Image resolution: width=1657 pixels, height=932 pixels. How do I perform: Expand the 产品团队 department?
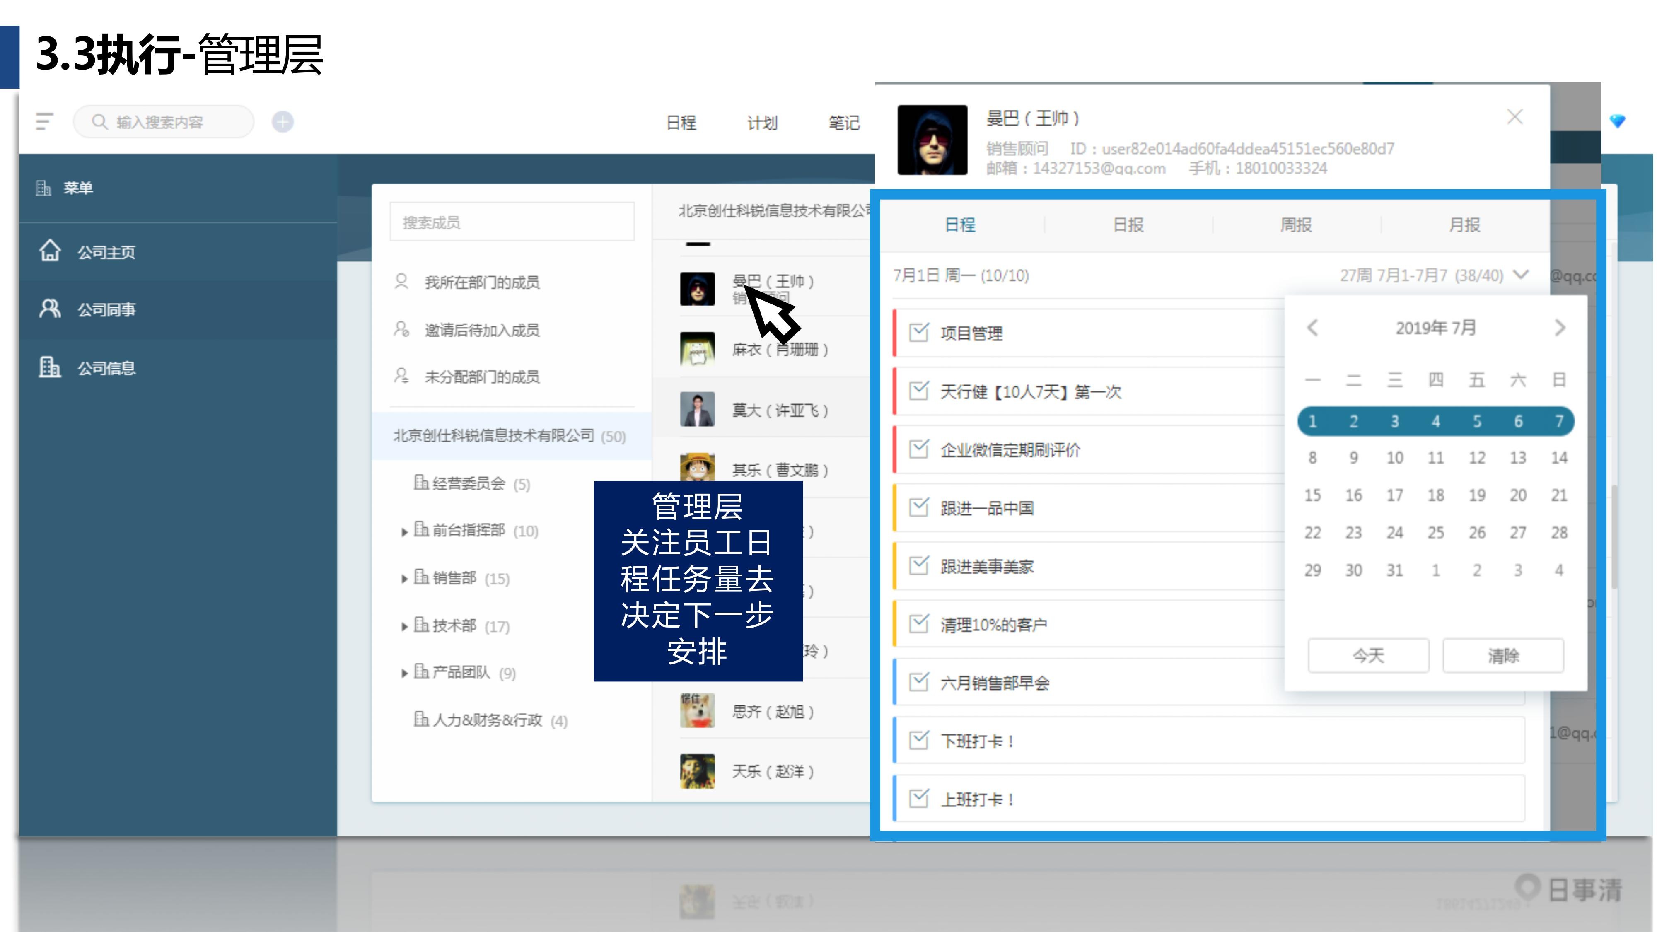point(404,674)
